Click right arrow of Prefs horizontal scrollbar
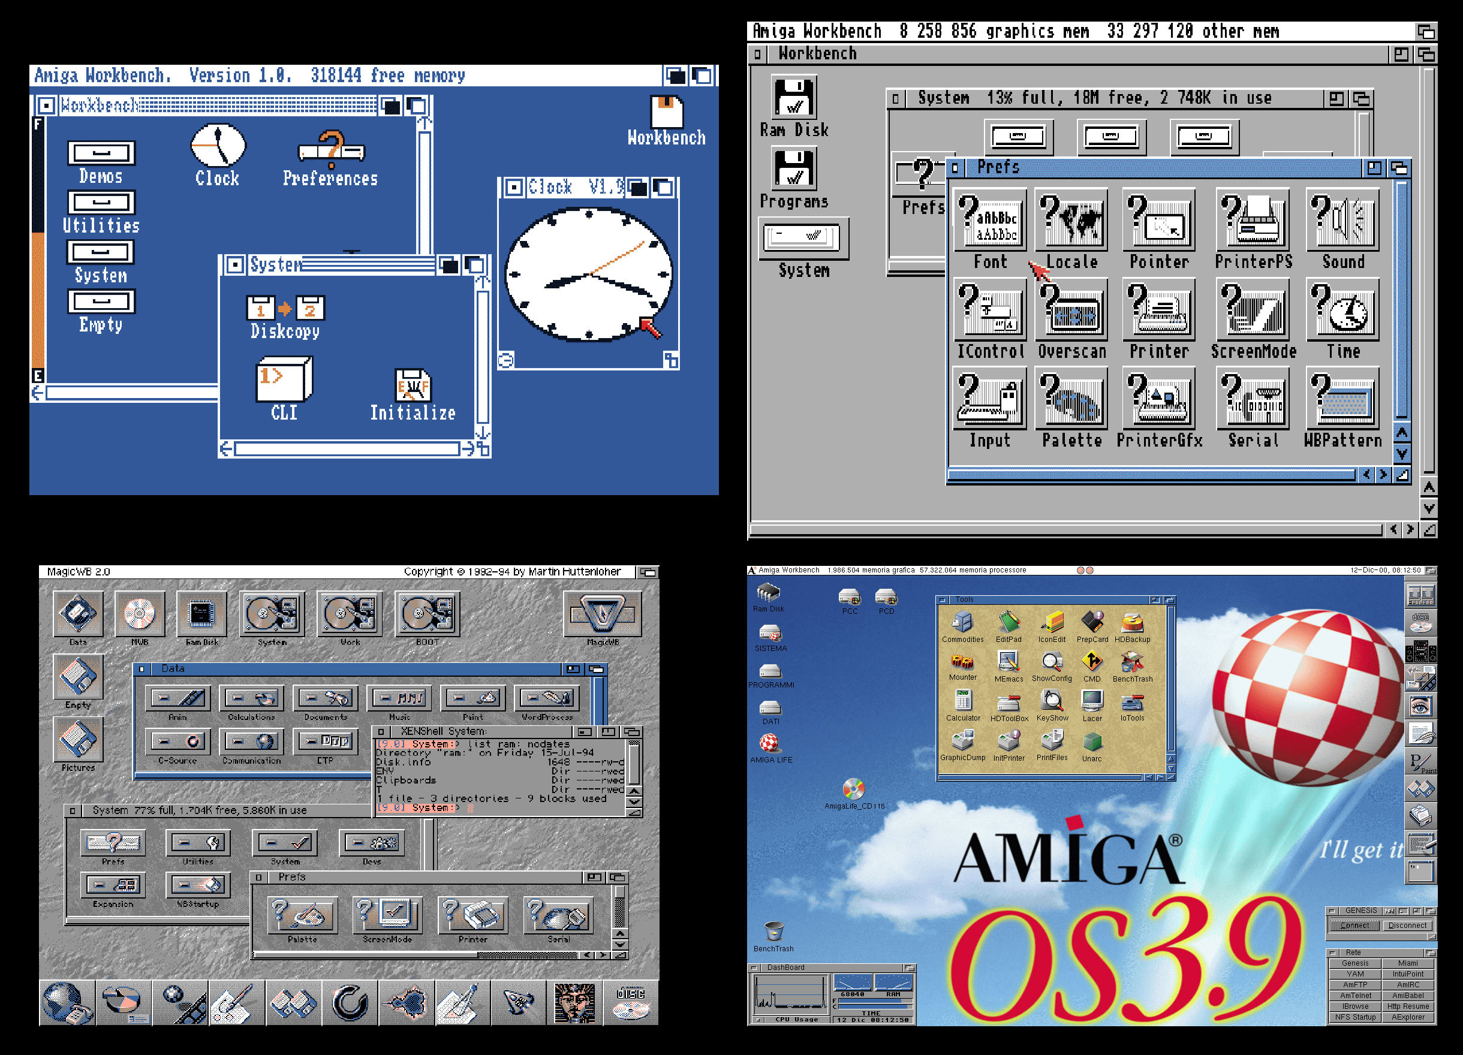 coord(1383,475)
